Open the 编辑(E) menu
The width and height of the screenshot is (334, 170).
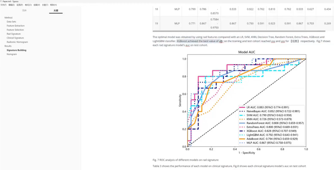11,5
